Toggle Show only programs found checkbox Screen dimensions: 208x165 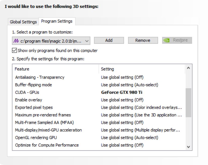click(14, 50)
